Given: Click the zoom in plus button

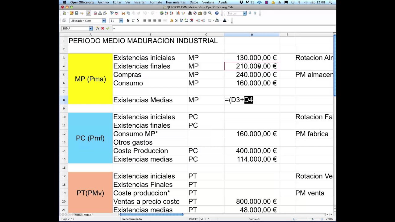Looking at the screenshot, I should [x=322, y=219].
